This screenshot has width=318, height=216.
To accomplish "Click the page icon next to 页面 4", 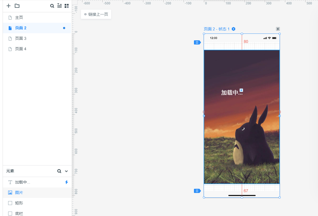I will click(10, 49).
